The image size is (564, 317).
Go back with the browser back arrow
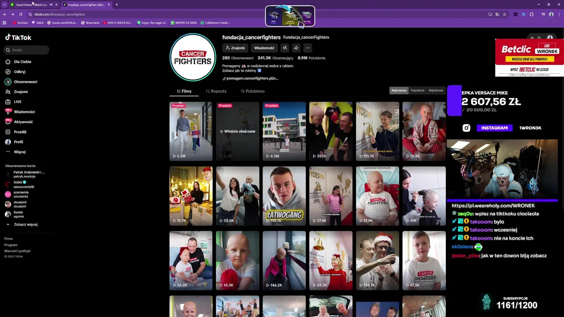click(5, 14)
